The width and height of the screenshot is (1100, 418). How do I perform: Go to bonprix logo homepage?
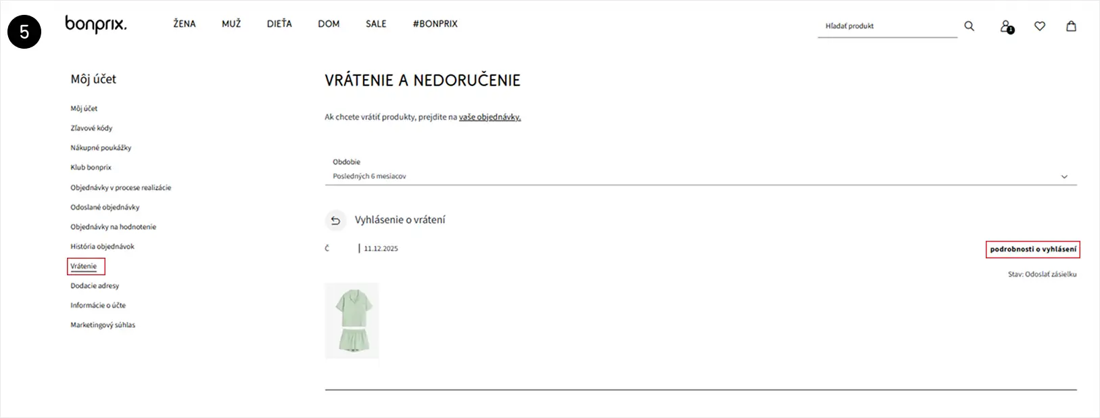point(95,24)
